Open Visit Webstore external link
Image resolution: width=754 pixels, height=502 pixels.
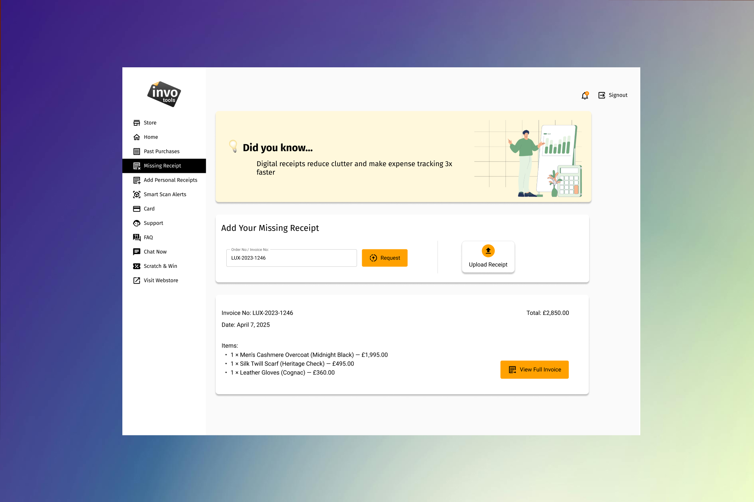161,281
